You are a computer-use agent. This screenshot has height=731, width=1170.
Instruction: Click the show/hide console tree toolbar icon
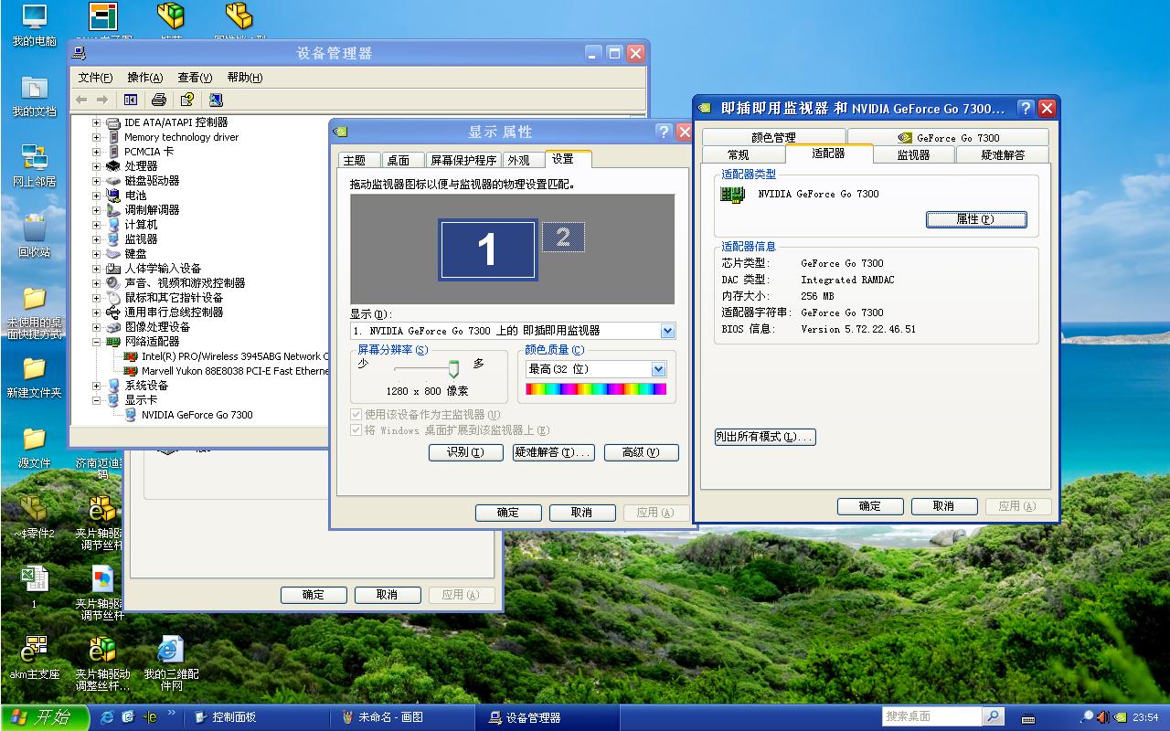click(x=131, y=100)
